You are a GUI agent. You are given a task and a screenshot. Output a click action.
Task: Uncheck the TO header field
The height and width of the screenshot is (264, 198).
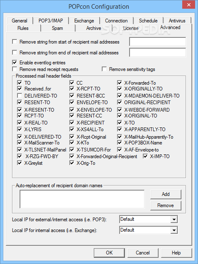coord(20,83)
